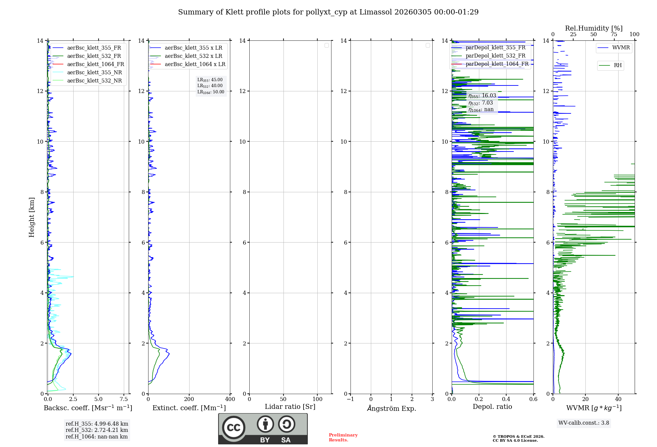Click the Summary of Klett profile plots title

pyautogui.click(x=328, y=12)
